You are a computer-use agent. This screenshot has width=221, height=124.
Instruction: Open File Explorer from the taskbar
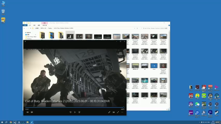pyautogui.click(x=27, y=122)
